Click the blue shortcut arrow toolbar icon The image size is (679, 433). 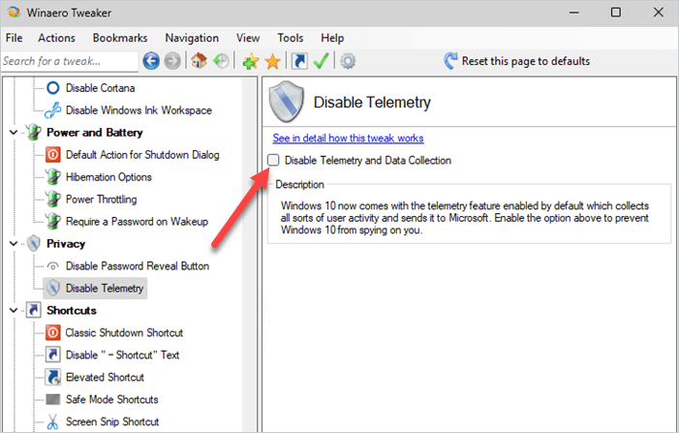tap(299, 61)
